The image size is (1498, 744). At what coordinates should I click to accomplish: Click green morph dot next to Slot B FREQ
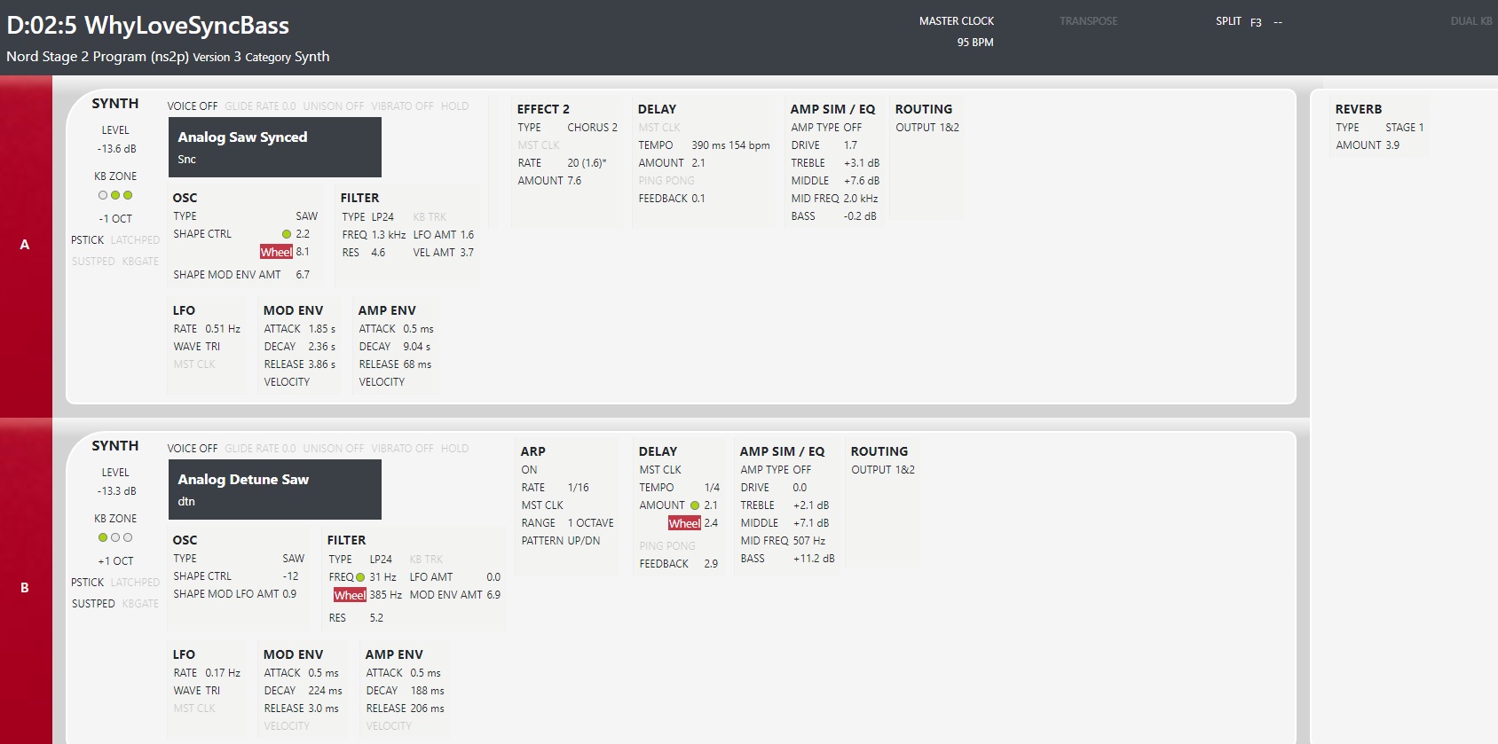coord(360,577)
